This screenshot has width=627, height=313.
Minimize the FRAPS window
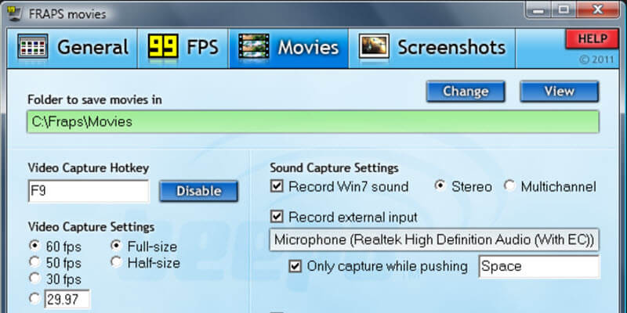(x=538, y=10)
